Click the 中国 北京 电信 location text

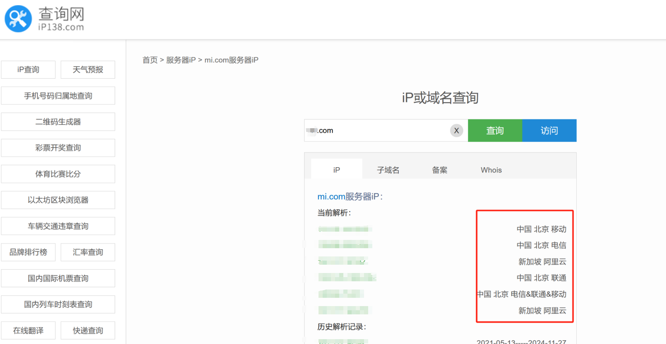click(541, 245)
